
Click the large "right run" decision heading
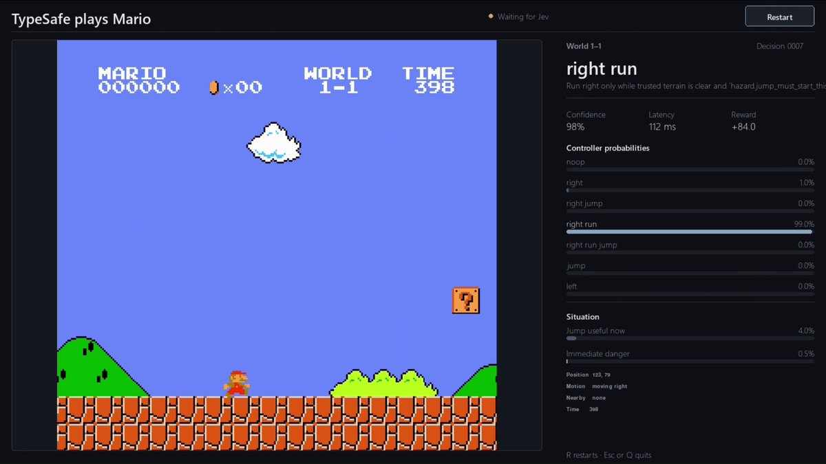[602, 69]
